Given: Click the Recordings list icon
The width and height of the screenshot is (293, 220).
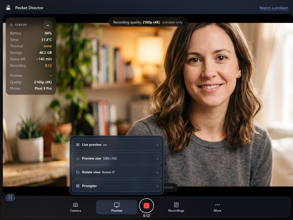Looking at the screenshot, I should click(176, 205).
